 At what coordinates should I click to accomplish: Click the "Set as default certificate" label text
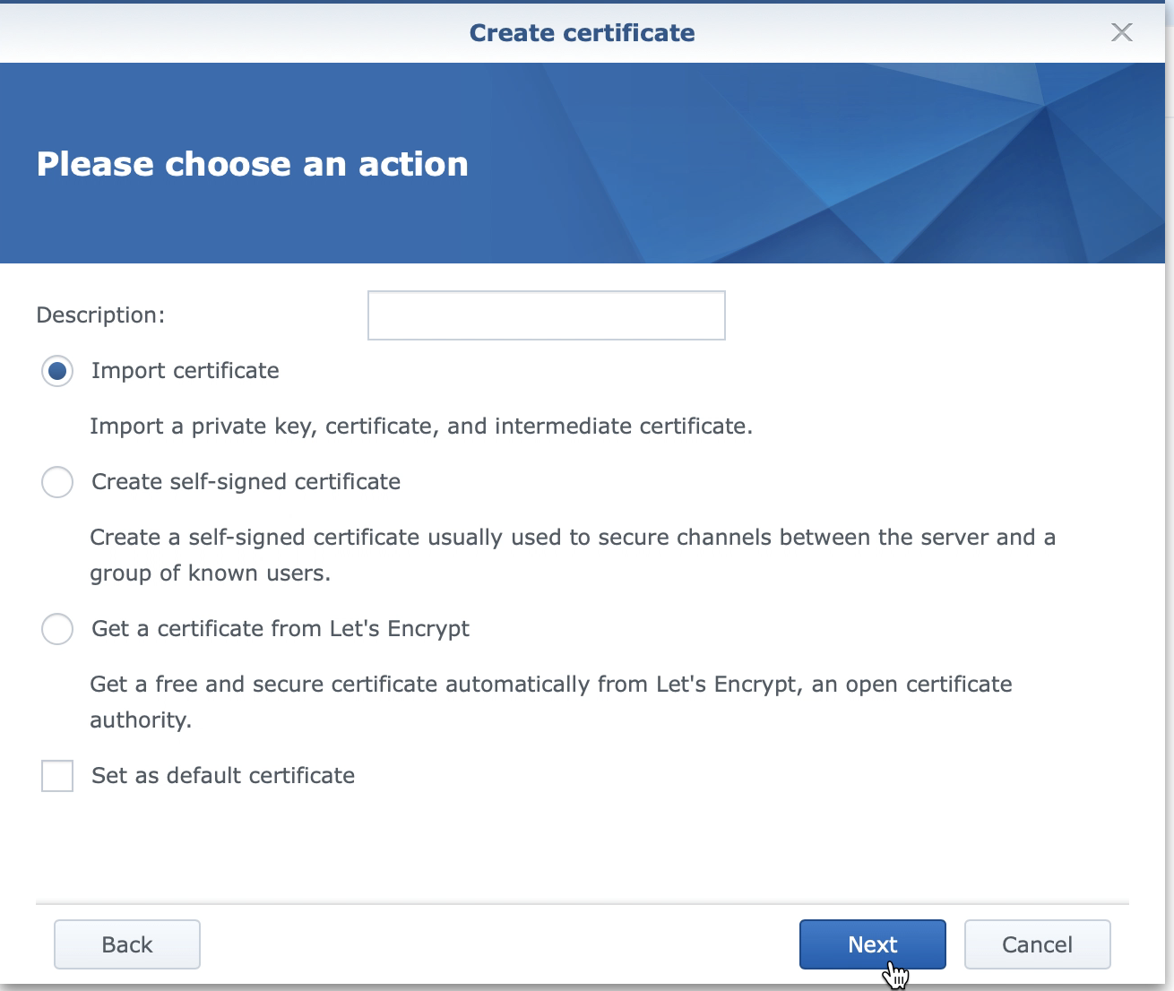click(x=223, y=776)
